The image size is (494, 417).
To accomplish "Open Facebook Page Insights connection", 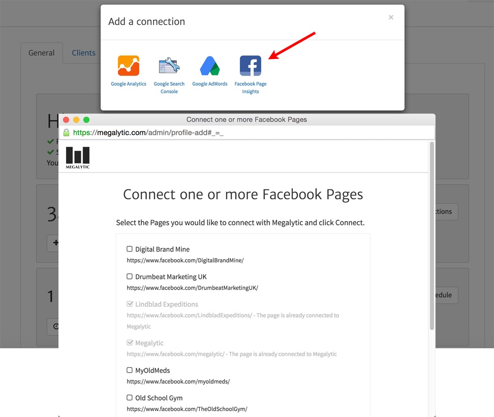I will (x=251, y=66).
